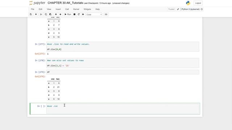Viewport: 232px width, 130px height.
Task: Open the Edit menu
Action: (41, 9)
